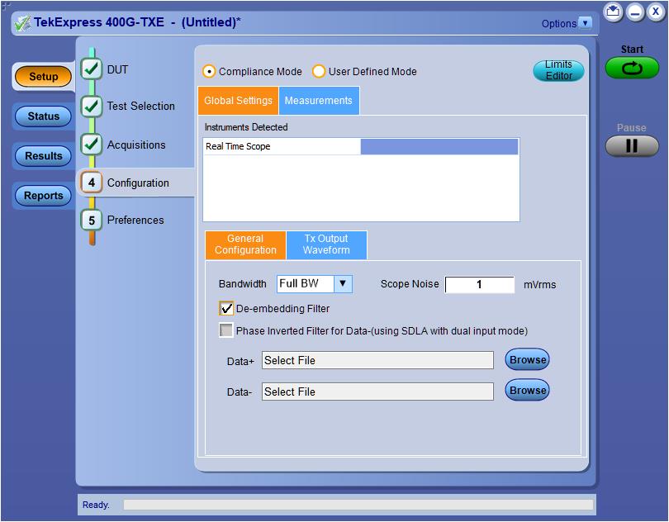Image resolution: width=669 pixels, height=522 pixels.
Task: Select the Configuration step 4 icon
Action: click(x=92, y=183)
